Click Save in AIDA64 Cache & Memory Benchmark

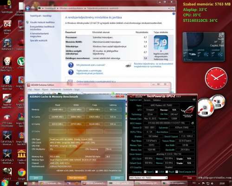pyautogui.click(x=36, y=178)
